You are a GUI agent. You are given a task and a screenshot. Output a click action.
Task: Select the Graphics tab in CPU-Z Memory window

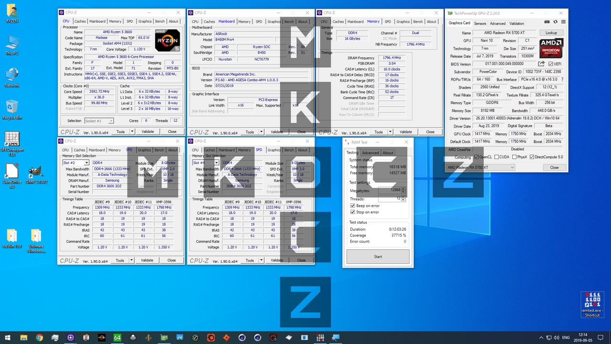pos(403,21)
